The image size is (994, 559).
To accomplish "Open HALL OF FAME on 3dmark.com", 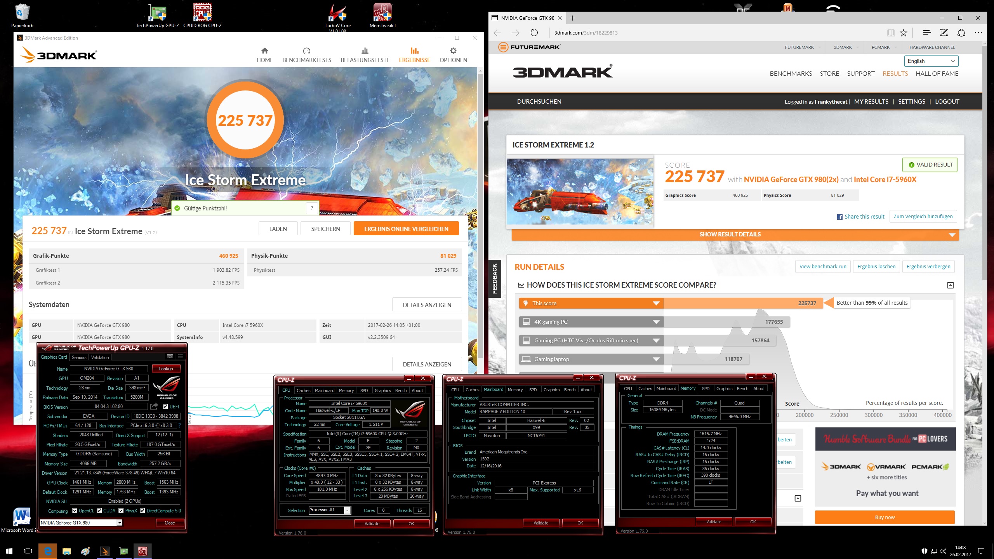I will coord(937,73).
